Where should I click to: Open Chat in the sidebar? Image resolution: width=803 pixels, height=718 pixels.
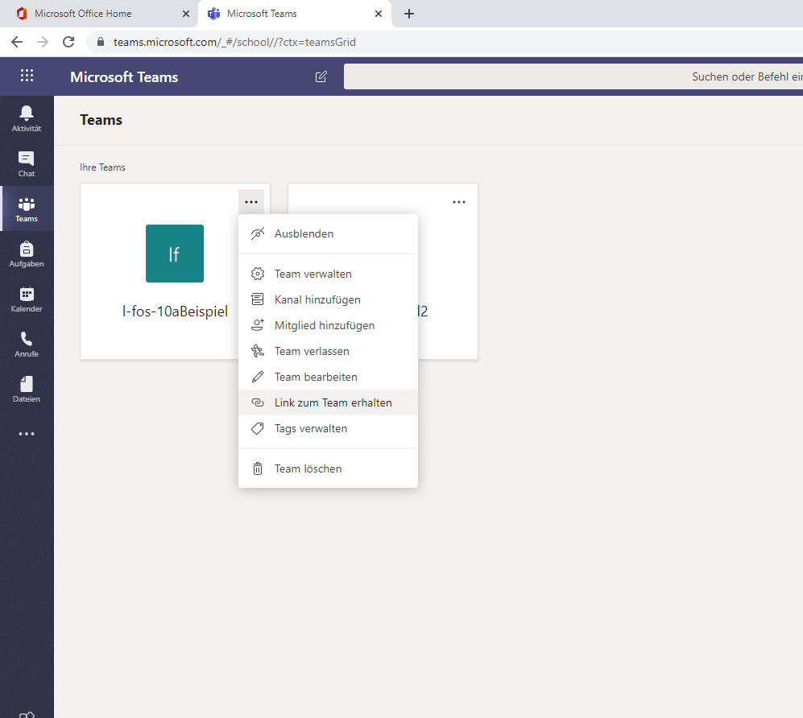[27, 163]
